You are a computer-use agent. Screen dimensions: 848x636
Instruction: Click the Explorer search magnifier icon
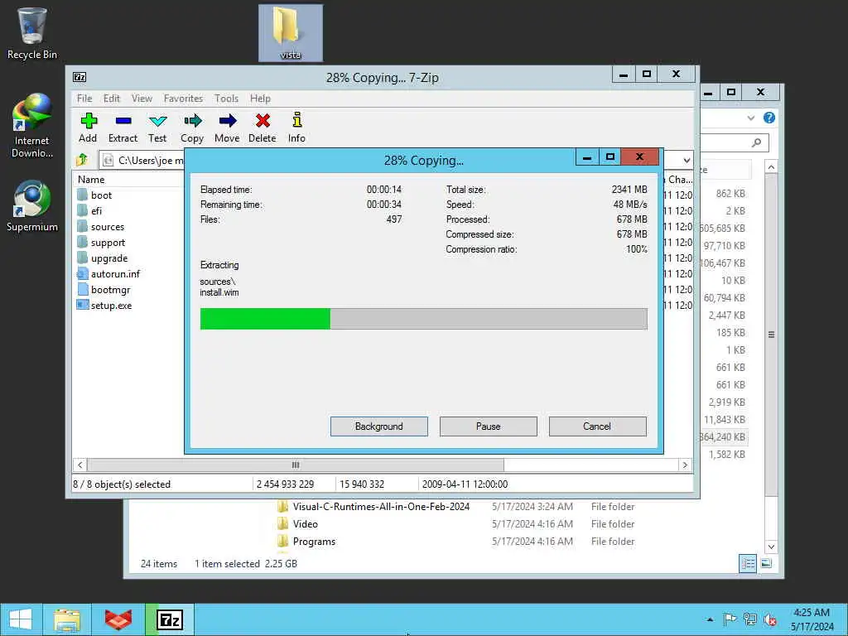757,142
